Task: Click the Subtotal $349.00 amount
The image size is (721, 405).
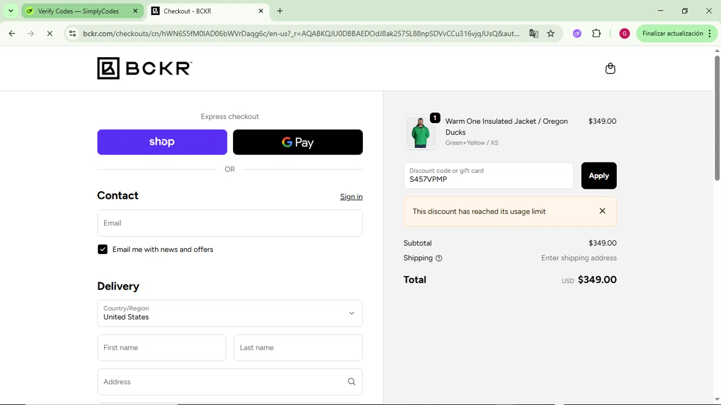Action: click(x=602, y=243)
